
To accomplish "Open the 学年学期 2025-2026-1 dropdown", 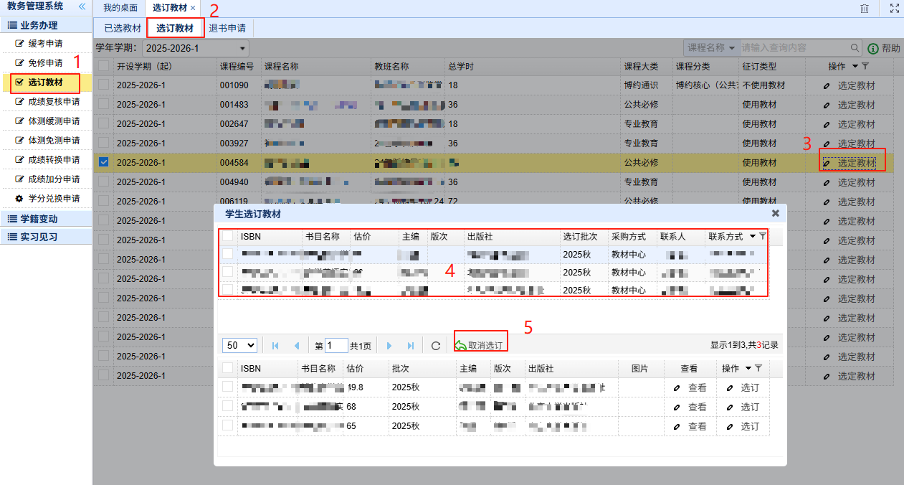I will [x=195, y=48].
